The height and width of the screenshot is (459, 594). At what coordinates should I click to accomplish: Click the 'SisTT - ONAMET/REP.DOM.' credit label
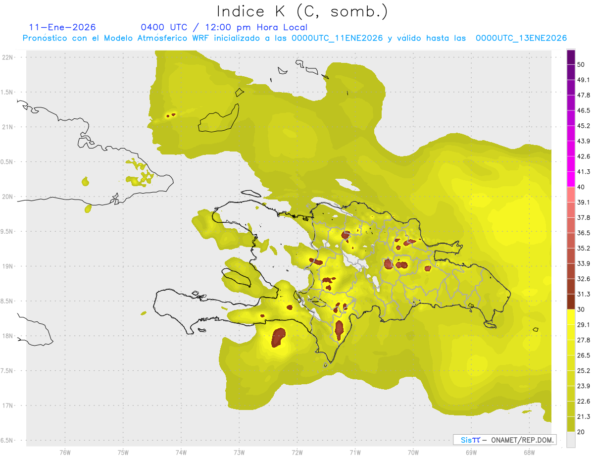pyautogui.click(x=504, y=440)
